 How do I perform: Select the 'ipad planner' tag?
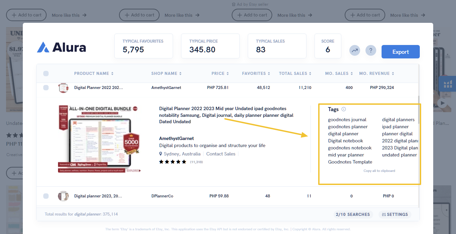395,127
